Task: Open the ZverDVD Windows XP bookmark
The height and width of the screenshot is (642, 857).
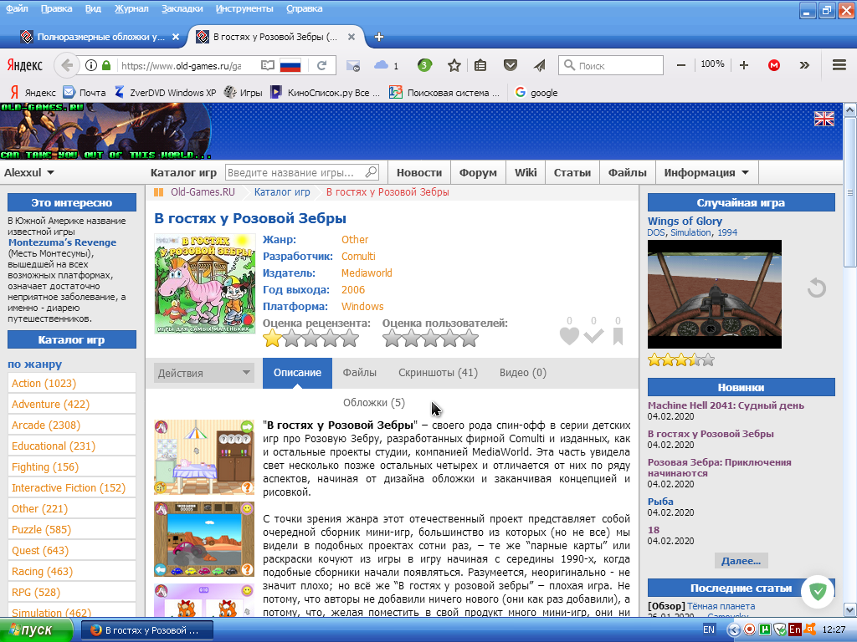Action: click(x=165, y=93)
